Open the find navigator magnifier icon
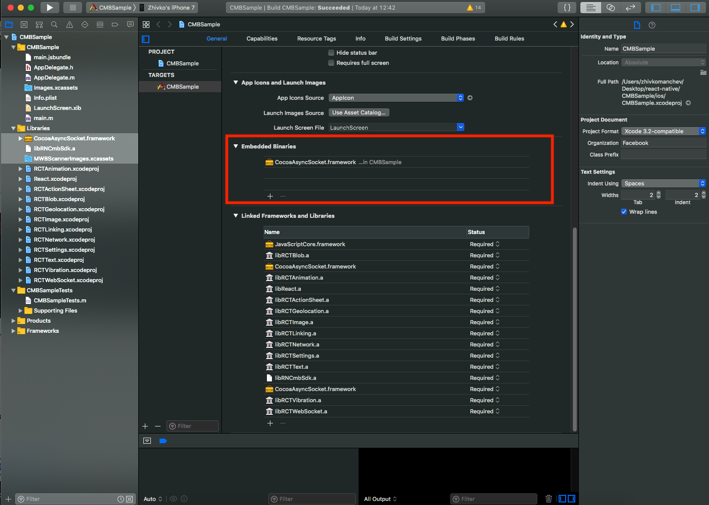Viewport: 709px width, 505px height. point(54,24)
